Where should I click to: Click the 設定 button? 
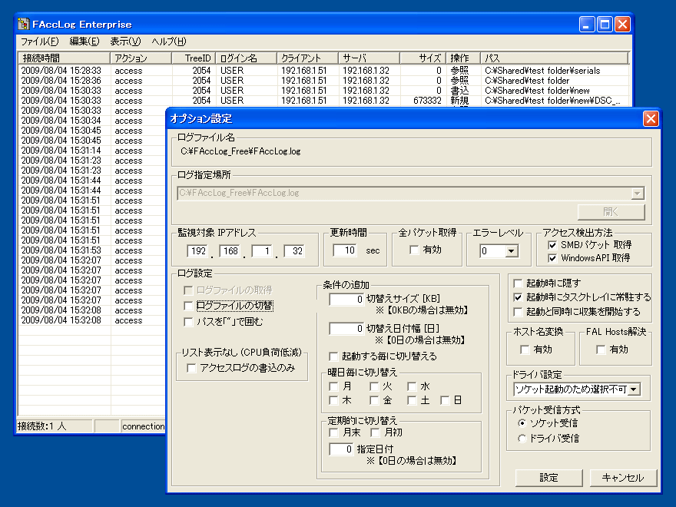548,478
